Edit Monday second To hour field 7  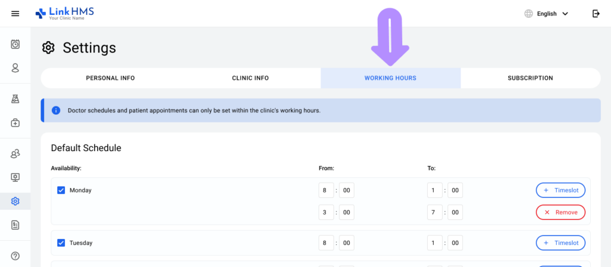point(435,213)
